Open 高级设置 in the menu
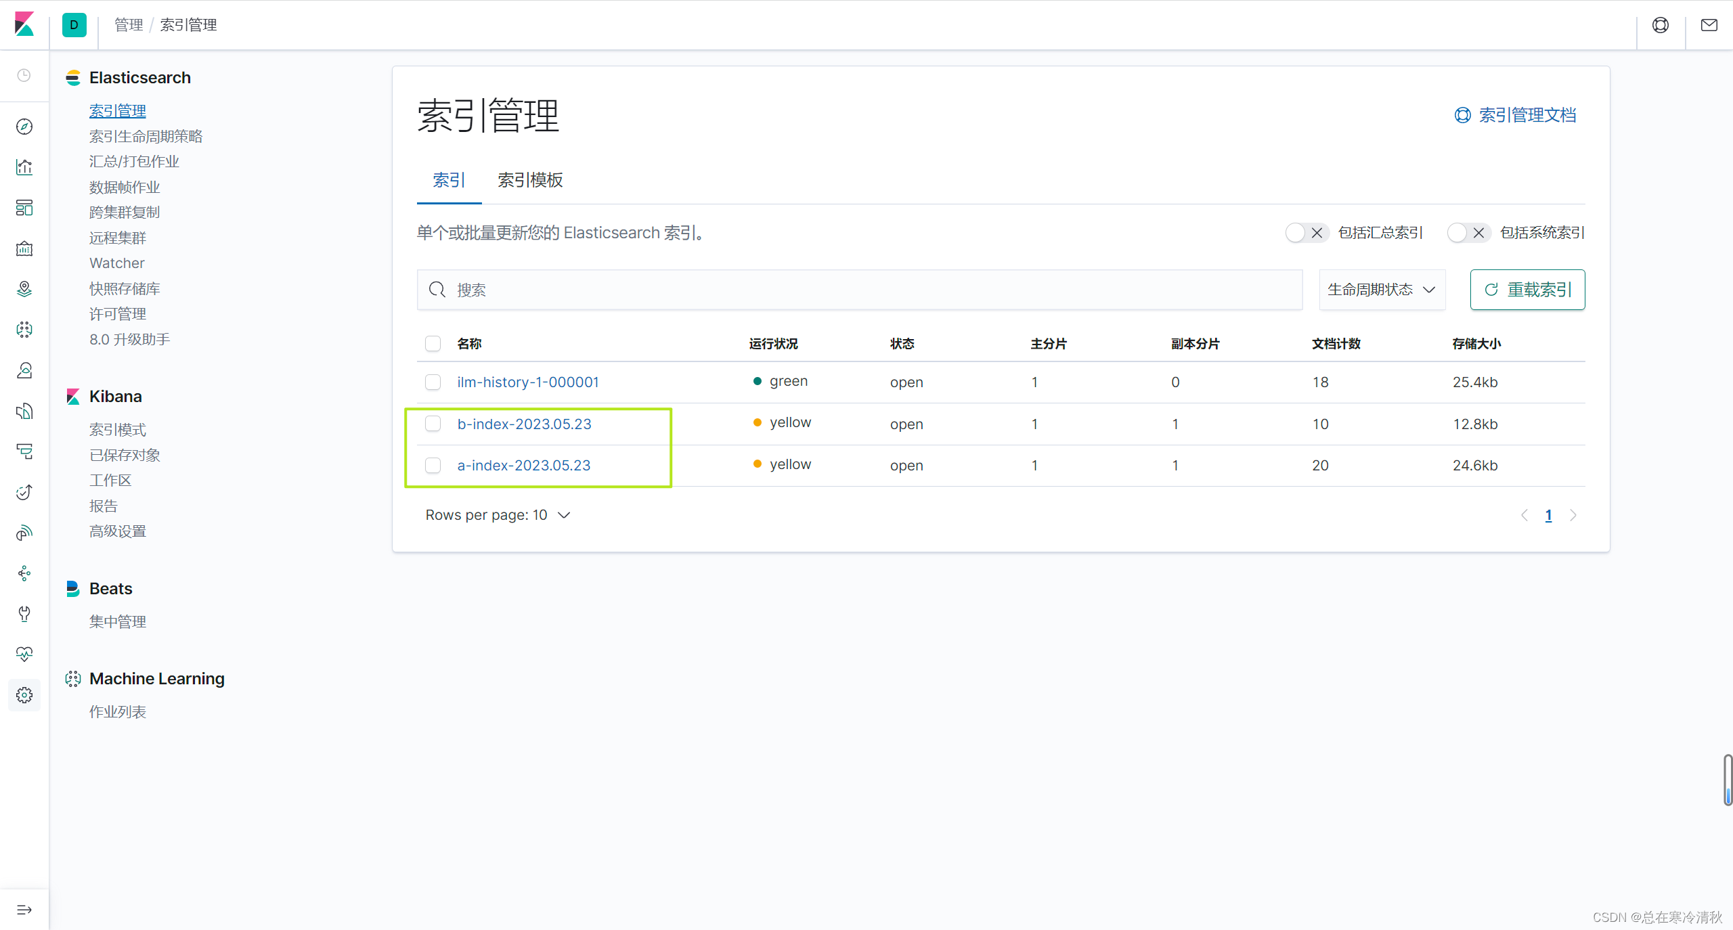The width and height of the screenshot is (1733, 930). point(118,531)
